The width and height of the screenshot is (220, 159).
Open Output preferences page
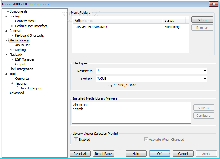tap(20, 64)
